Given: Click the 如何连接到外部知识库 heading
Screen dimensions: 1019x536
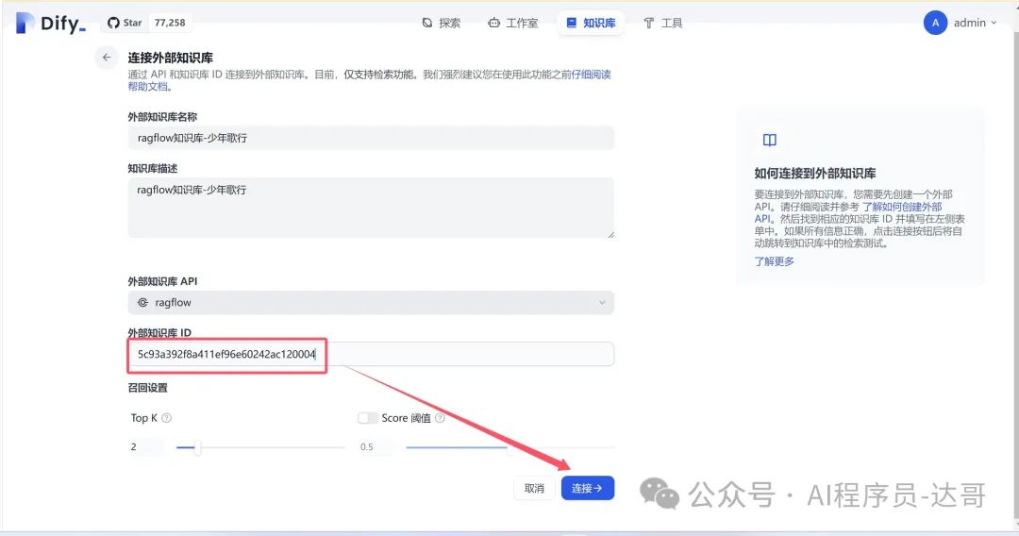Looking at the screenshot, I should tap(815, 174).
